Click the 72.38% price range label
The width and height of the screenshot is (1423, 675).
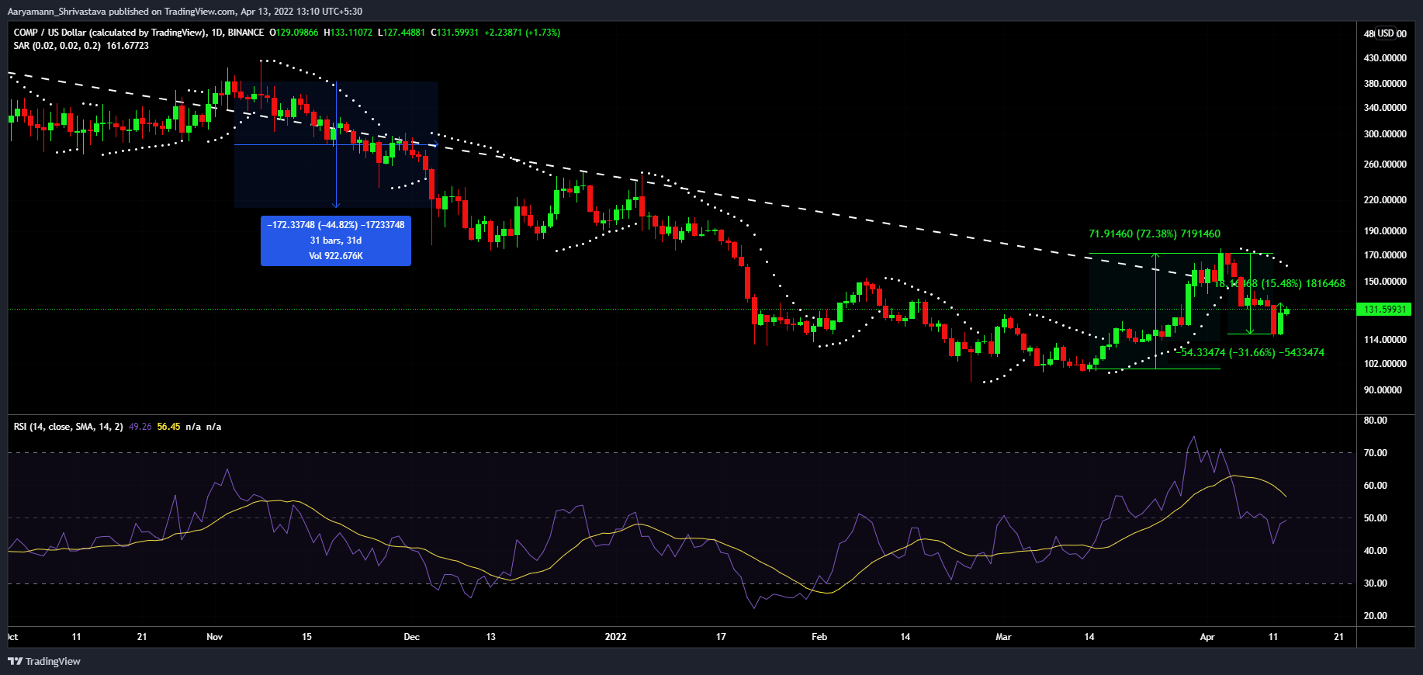(x=1154, y=234)
